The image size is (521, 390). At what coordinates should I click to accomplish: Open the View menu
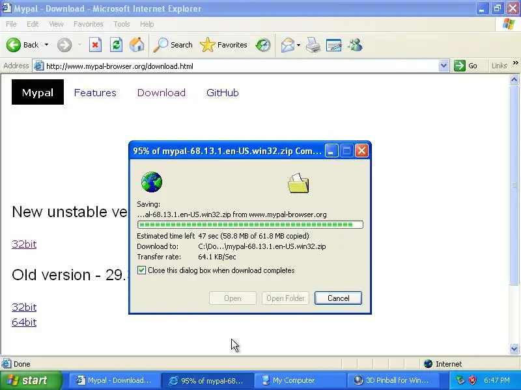coord(56,24)
